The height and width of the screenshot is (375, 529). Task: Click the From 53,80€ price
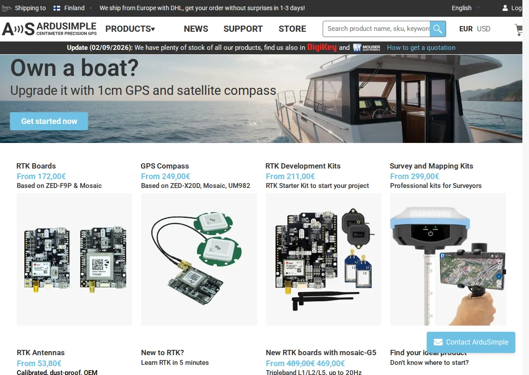[x=39, y=364]
